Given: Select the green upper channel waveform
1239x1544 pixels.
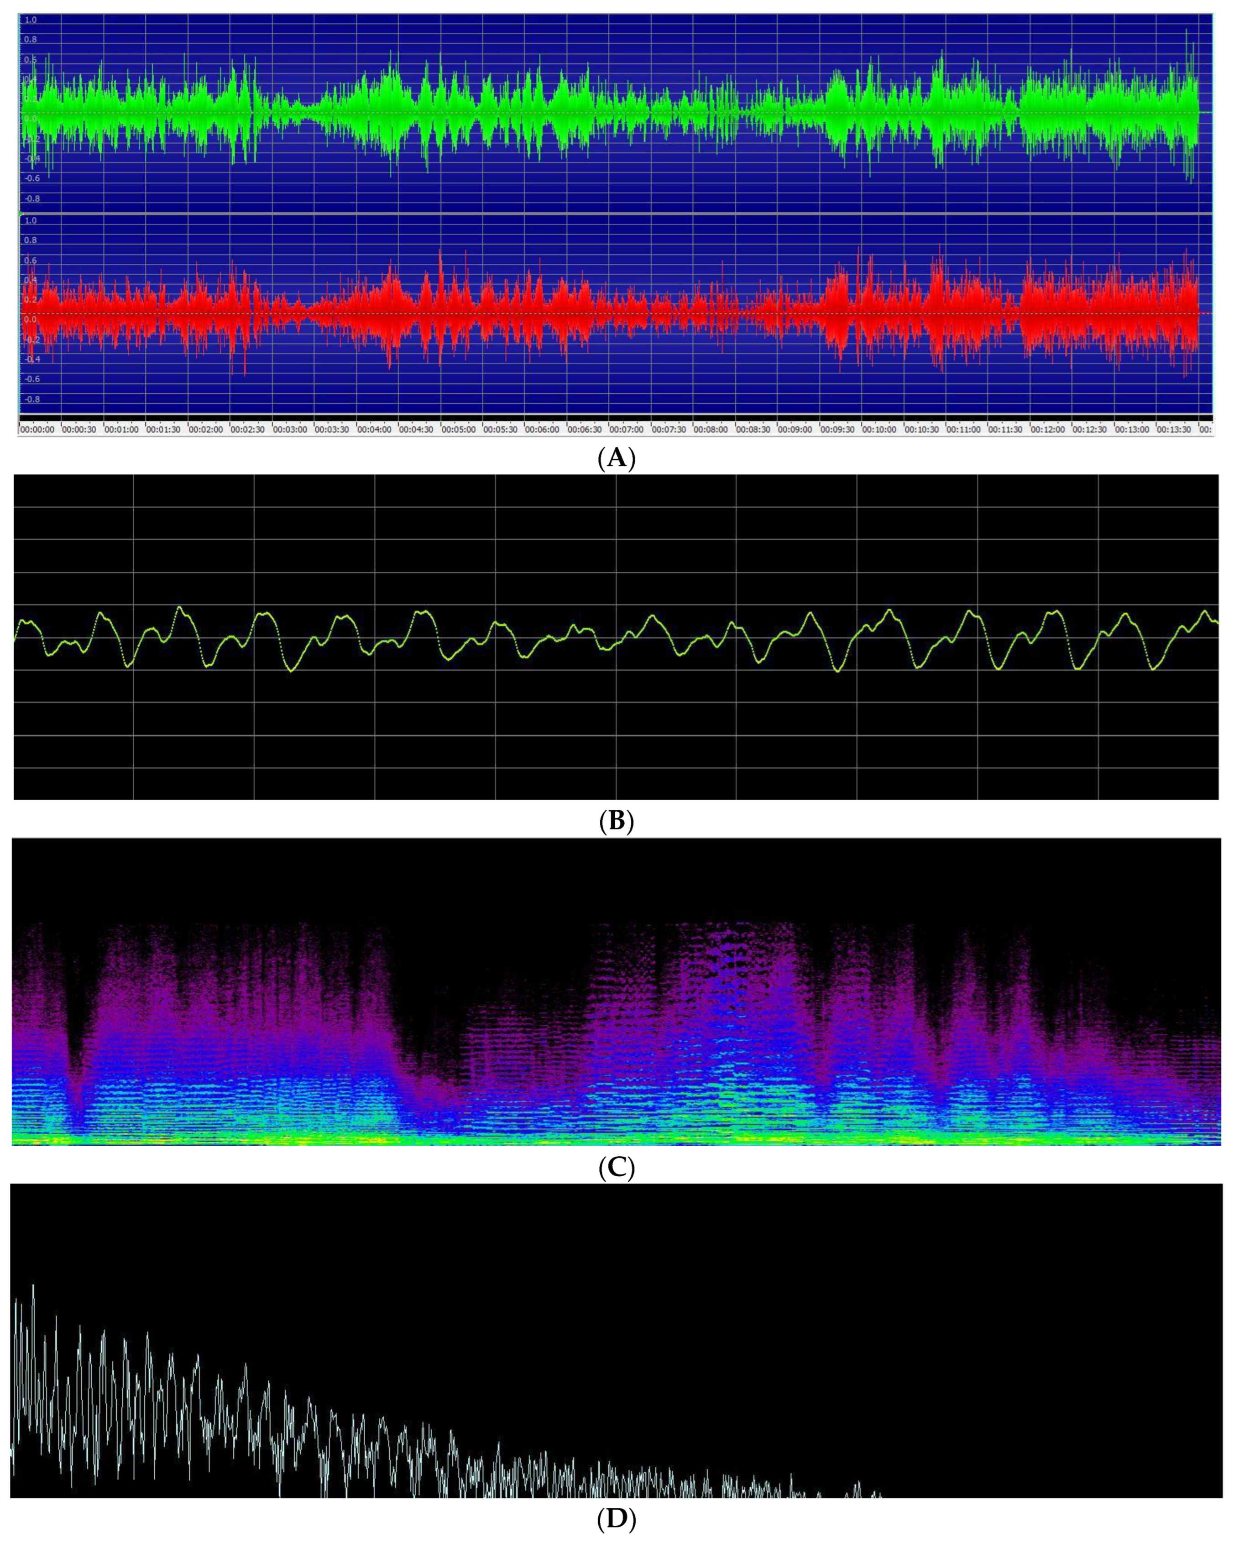Looking at the screenshot, I should coord(616,112).
